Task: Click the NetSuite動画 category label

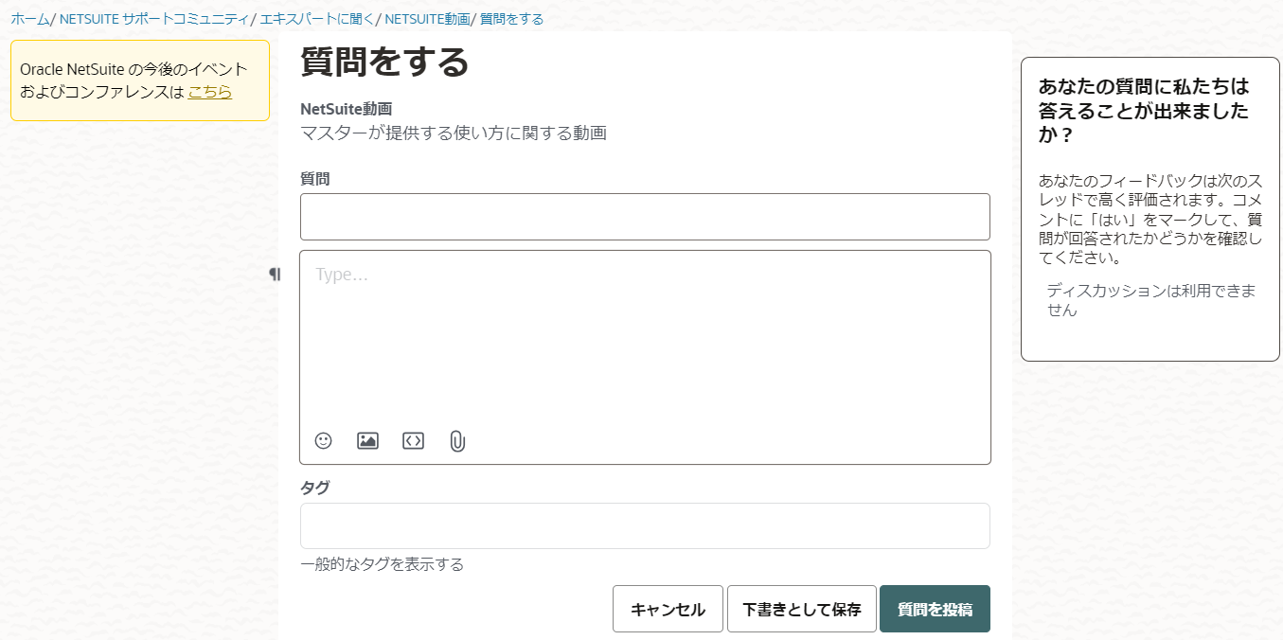Action: click(346, 109)
